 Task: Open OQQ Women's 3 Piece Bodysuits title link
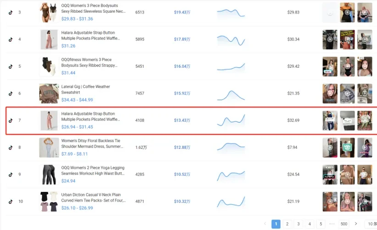93,8
